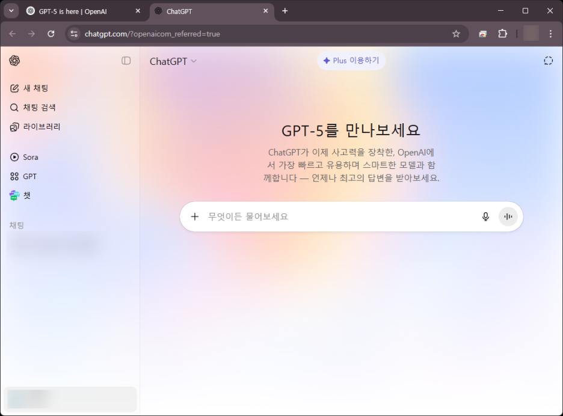Click the colorful extension icon in the toolbar
The width and height of the screenshot is (563, 416).
point(483,34)
